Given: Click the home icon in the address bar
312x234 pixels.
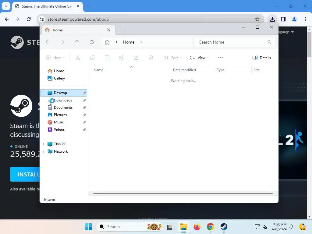Looking at the screenshot, I should (x=107, y=42).
